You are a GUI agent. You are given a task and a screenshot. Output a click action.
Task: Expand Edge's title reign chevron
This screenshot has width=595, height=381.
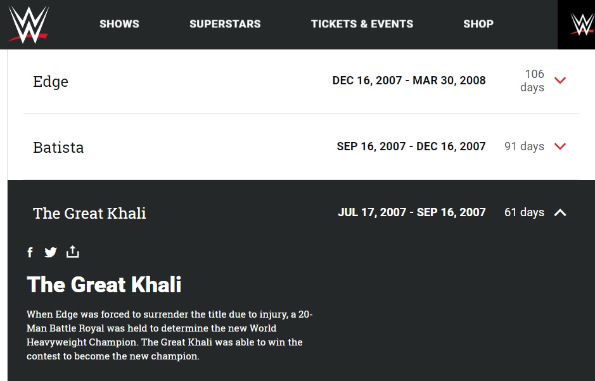pyautogui.click(x=560, y=81)
